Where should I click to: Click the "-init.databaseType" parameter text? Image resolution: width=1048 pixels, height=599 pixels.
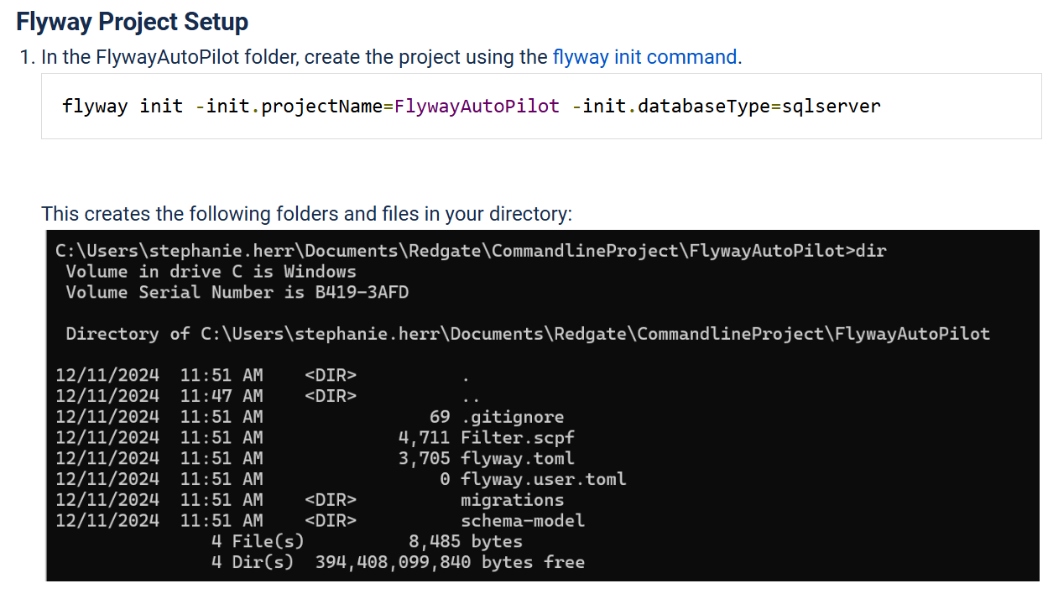click(670, 107)
